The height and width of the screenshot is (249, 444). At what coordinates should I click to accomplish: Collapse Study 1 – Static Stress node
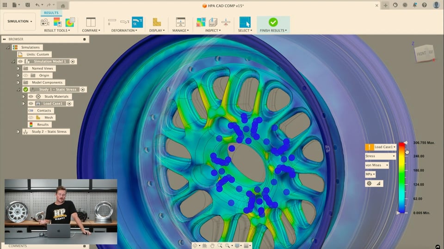point(18,89)
